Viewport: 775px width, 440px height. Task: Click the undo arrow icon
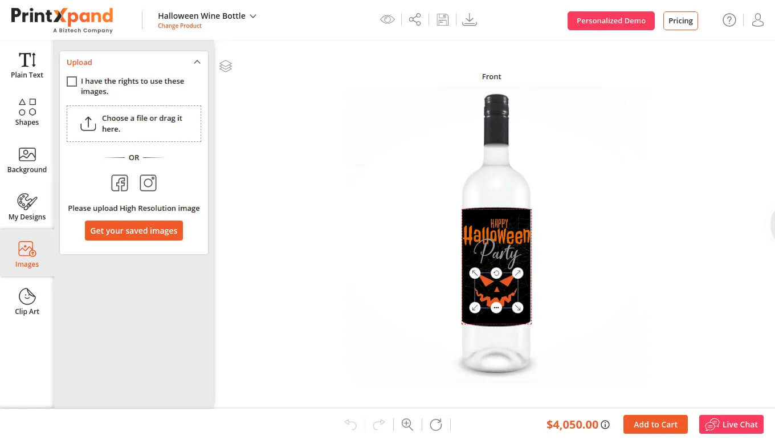click(350, 424)
